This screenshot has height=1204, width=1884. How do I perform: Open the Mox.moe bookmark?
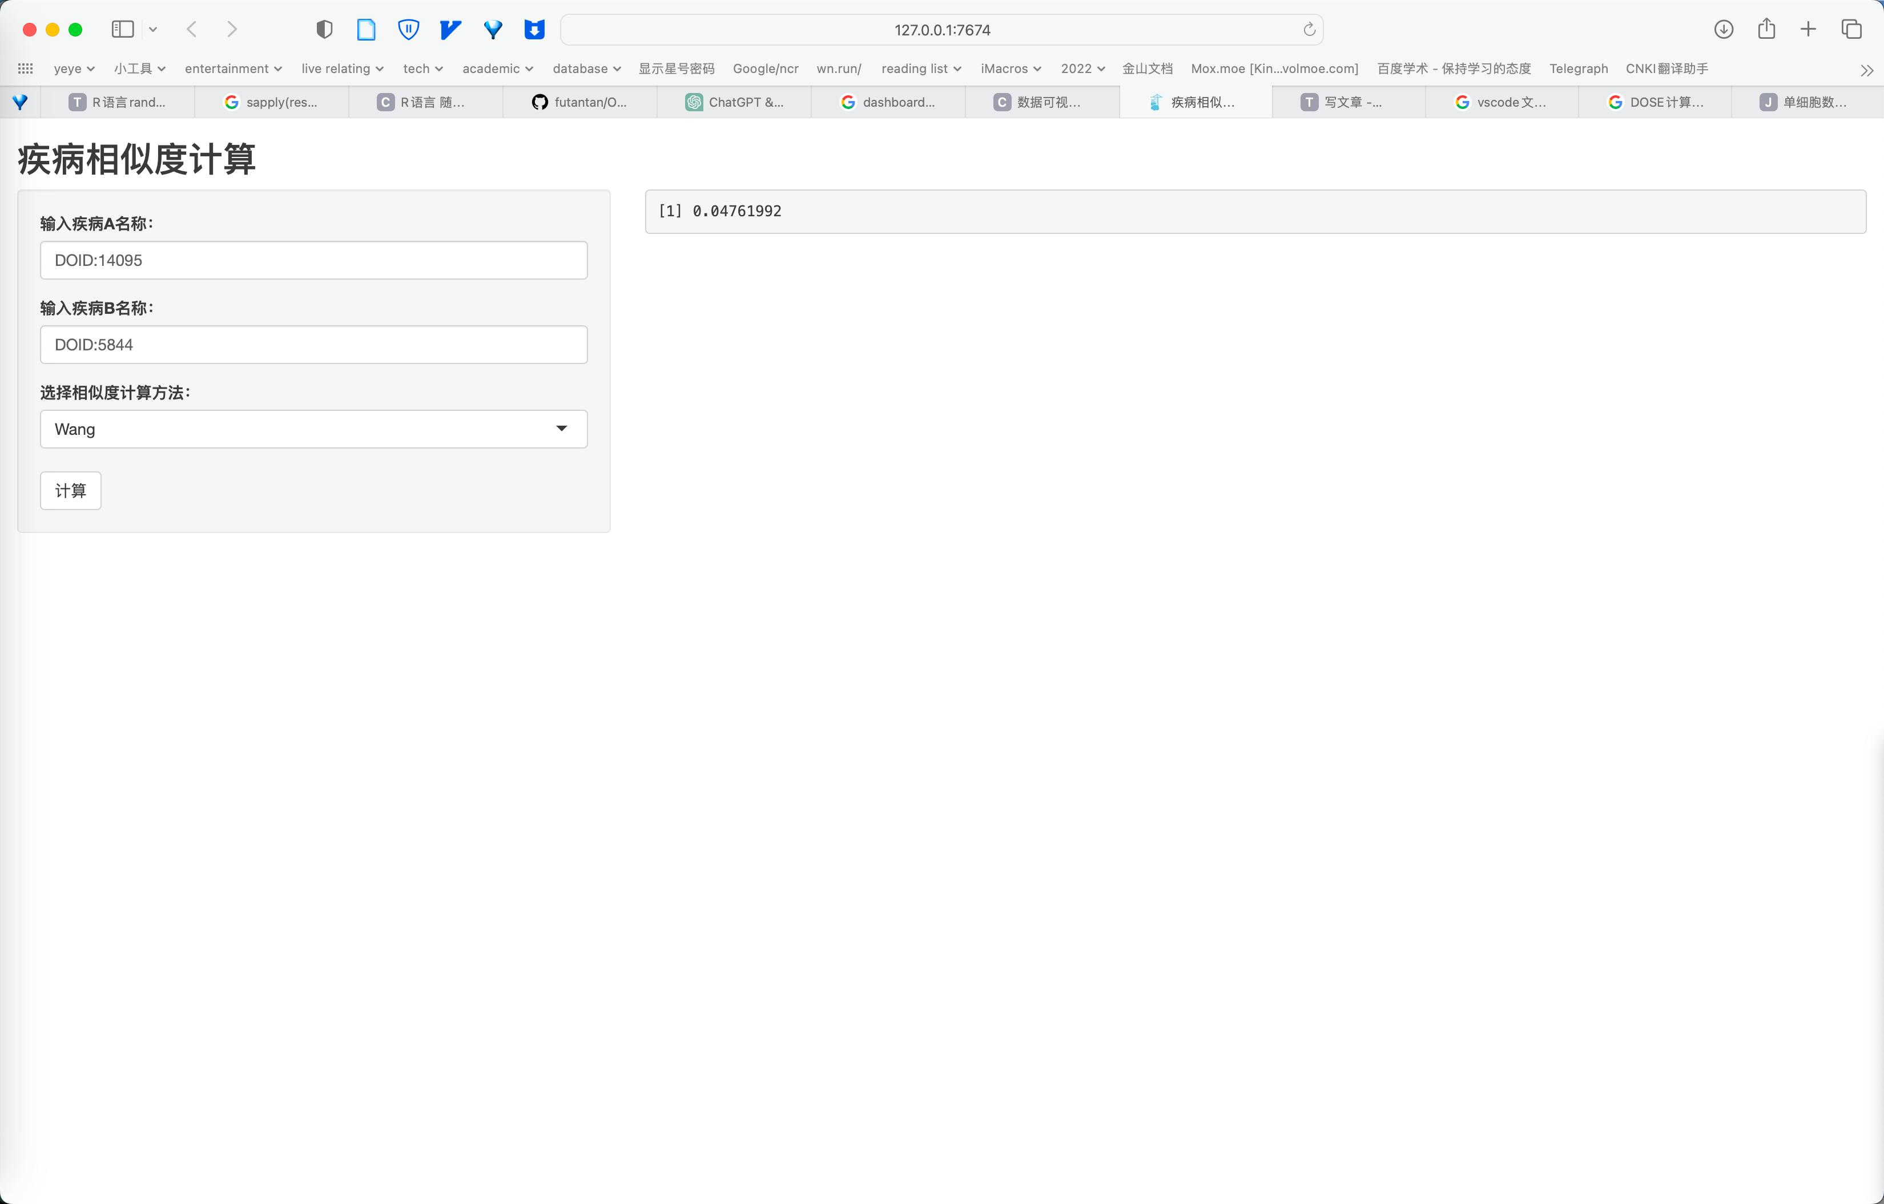coord(1274,69)
